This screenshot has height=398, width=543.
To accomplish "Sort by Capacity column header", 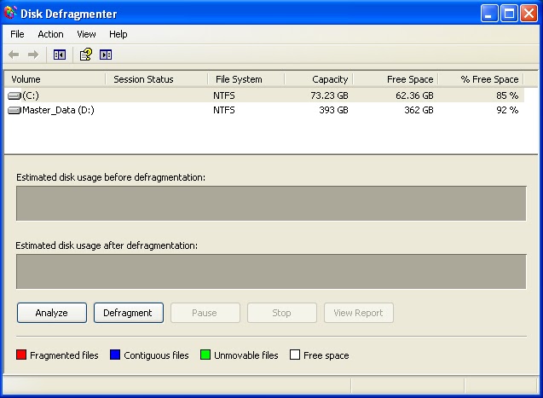I will coord(319,79).
